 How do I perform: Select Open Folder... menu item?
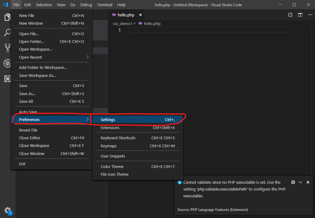(x=51, y=41)
